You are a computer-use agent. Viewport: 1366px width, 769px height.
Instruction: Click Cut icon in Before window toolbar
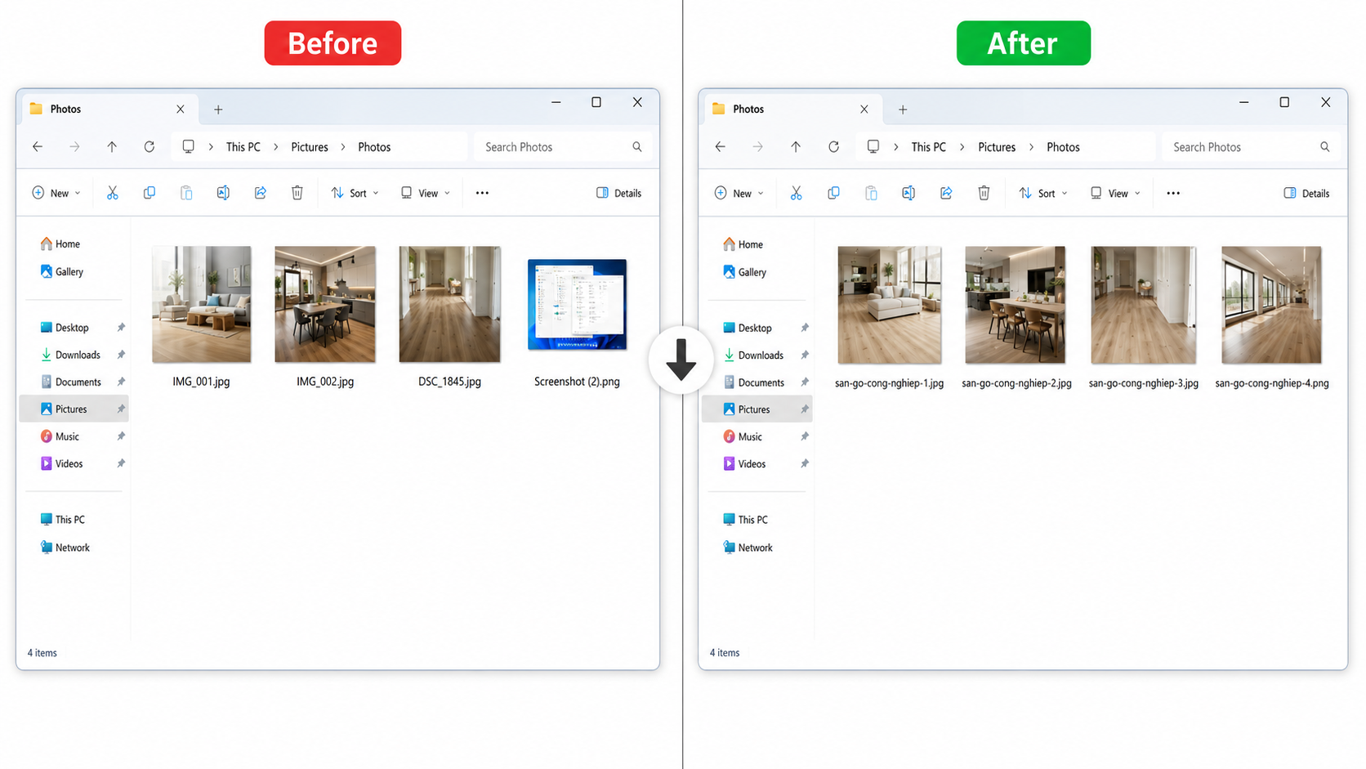coord(113,193)
